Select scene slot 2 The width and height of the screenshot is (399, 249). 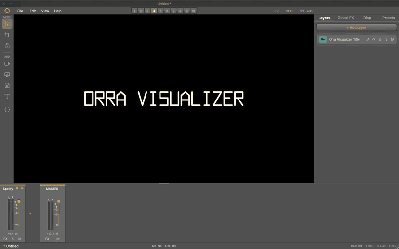[x=141, y=11]
